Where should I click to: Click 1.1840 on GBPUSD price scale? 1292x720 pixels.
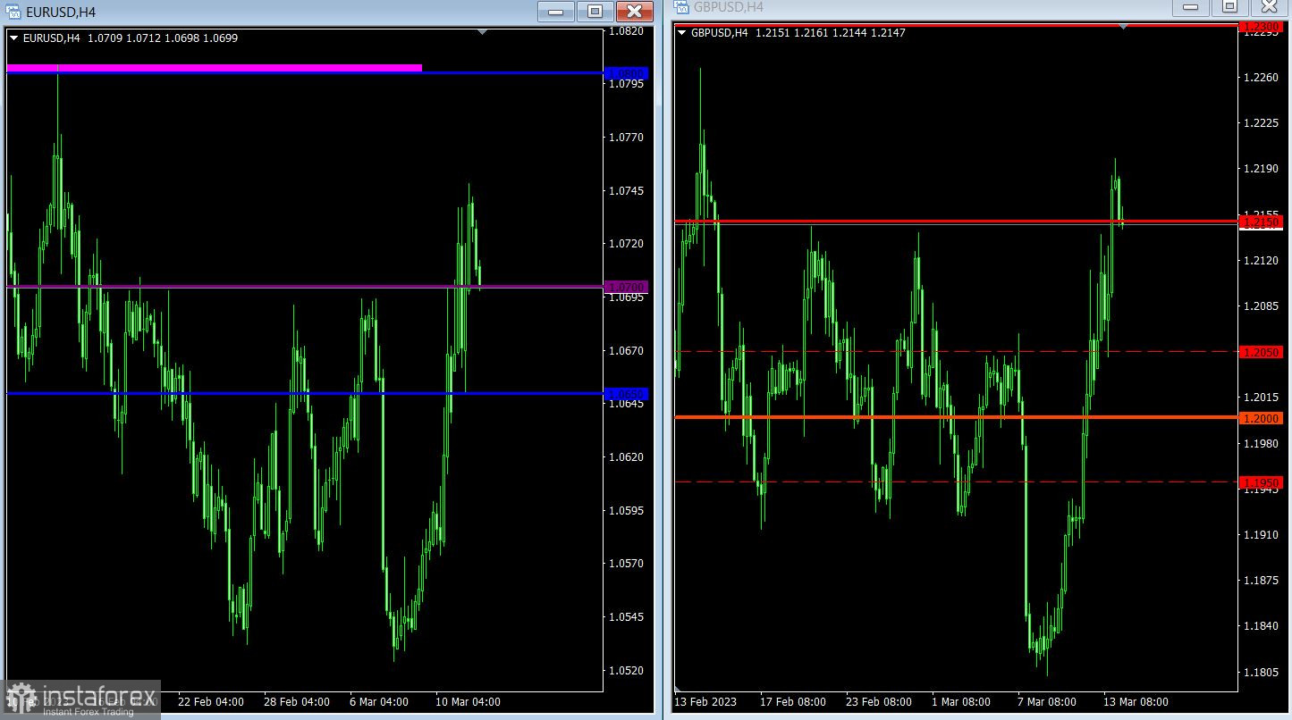(1261, 626)
